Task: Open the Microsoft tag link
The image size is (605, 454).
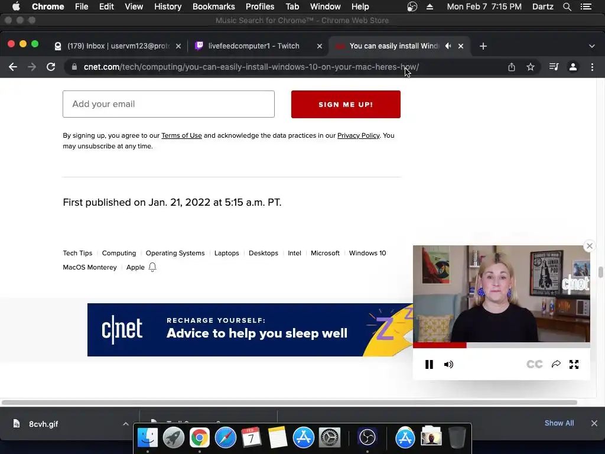Action: point(325,253)
